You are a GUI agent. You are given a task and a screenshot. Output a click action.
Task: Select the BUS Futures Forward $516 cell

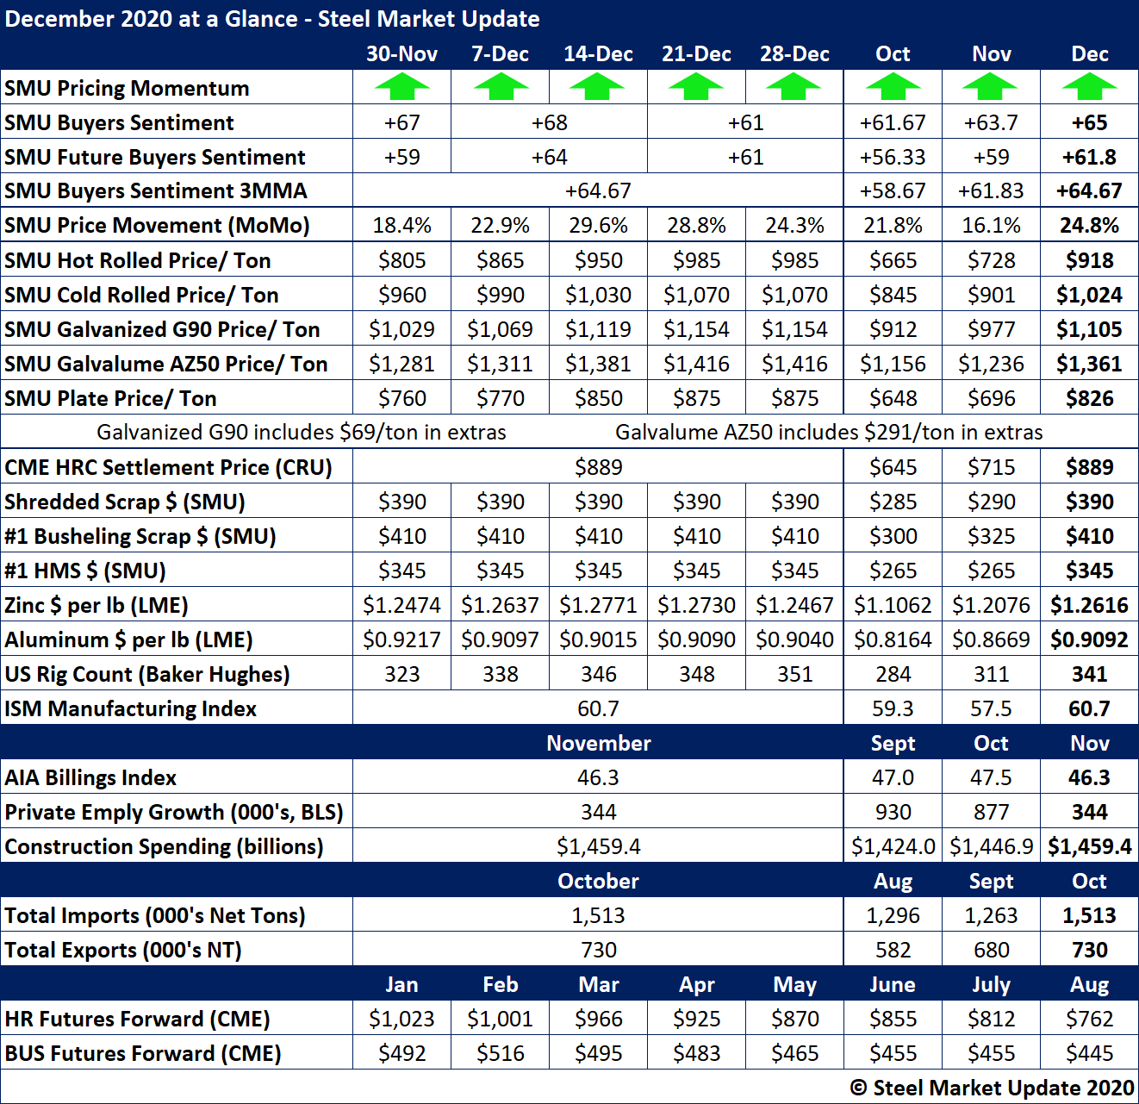tap(501, 1053)
